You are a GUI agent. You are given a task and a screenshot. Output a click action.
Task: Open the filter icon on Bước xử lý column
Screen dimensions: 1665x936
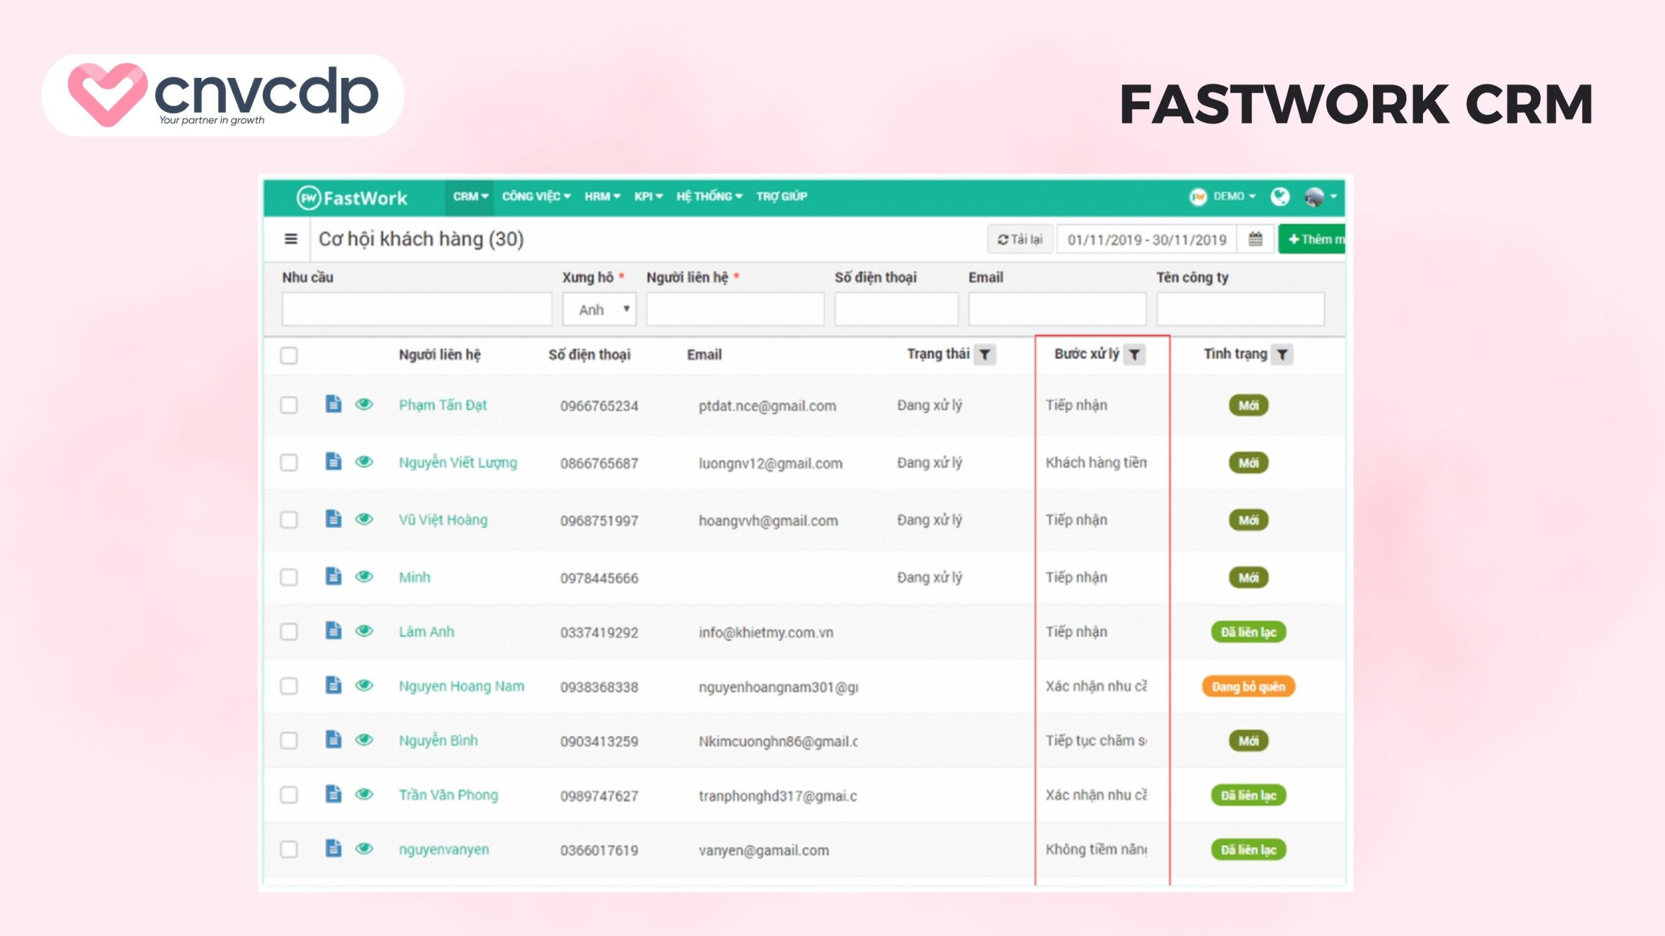click(x=1135, y=355)
